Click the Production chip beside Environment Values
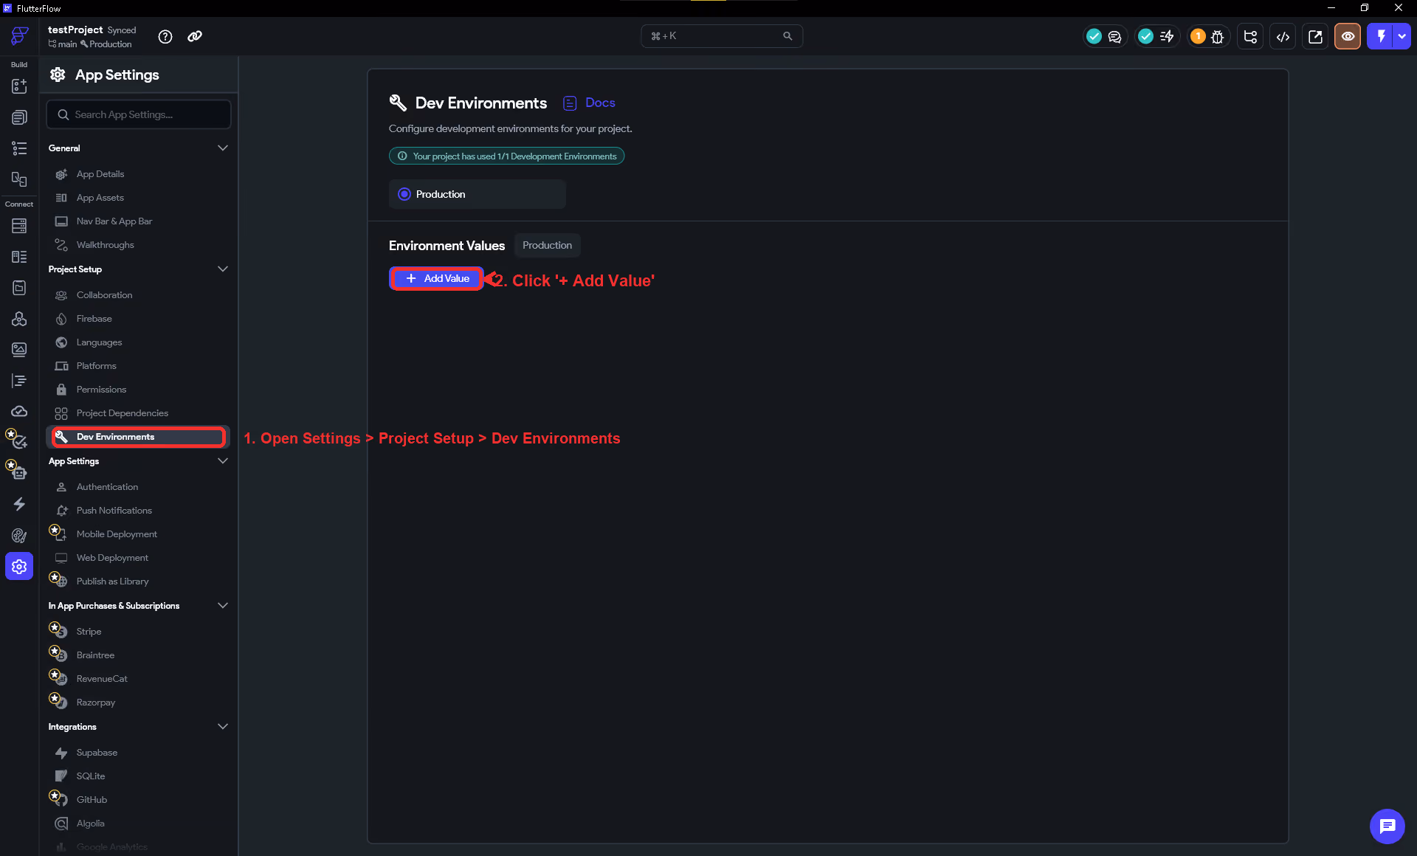 (547, 245)
